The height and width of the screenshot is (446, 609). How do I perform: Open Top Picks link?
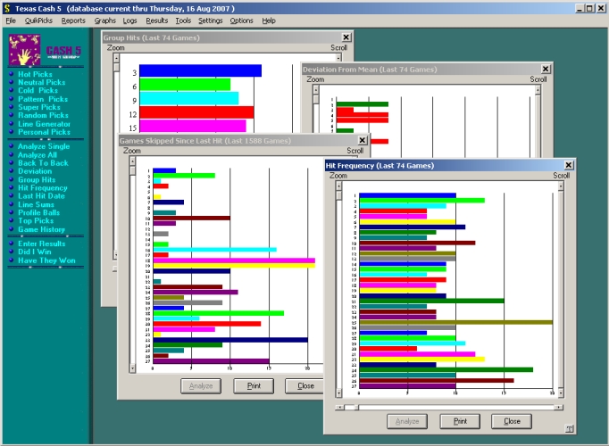point(36,220)
